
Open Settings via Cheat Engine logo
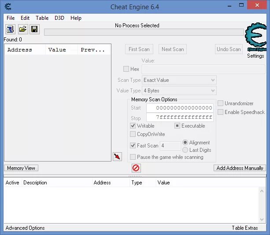pyautogui.click(x=255, y=37)
